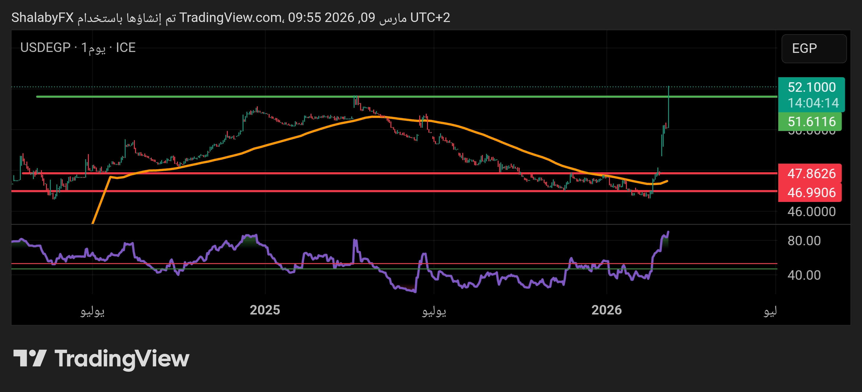Click the 2025 time axis label
Viewport: 862px width, 392px height.
pos(265,310)
